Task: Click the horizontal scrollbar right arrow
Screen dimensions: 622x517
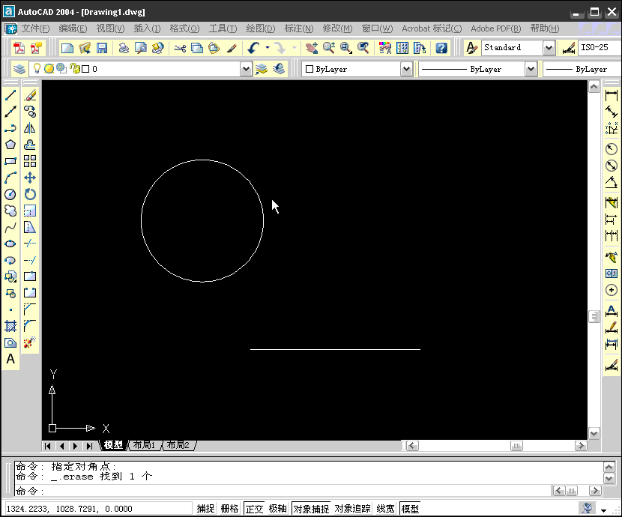Action: pos(581,446)
